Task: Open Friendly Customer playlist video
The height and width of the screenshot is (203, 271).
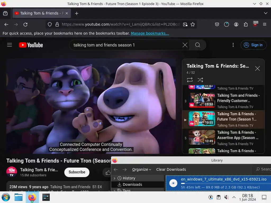Action: (223, 101)
